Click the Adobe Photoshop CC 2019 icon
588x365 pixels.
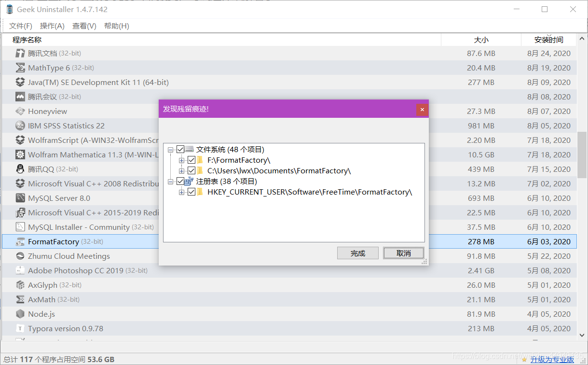tap(20, 270)
